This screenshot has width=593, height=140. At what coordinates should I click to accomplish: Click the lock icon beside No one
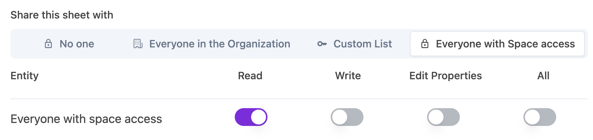click(x=48, y=44)
